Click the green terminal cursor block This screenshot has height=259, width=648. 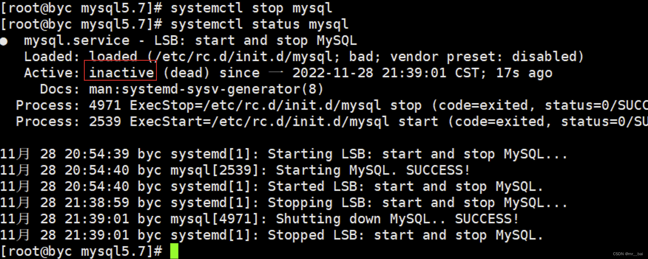[x=174, y=251]
